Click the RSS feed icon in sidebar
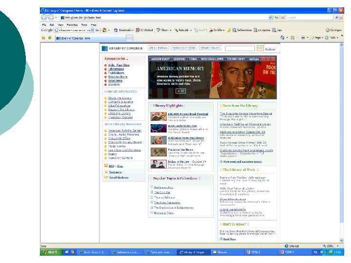351x263 pixels. (x=106, y=166)
